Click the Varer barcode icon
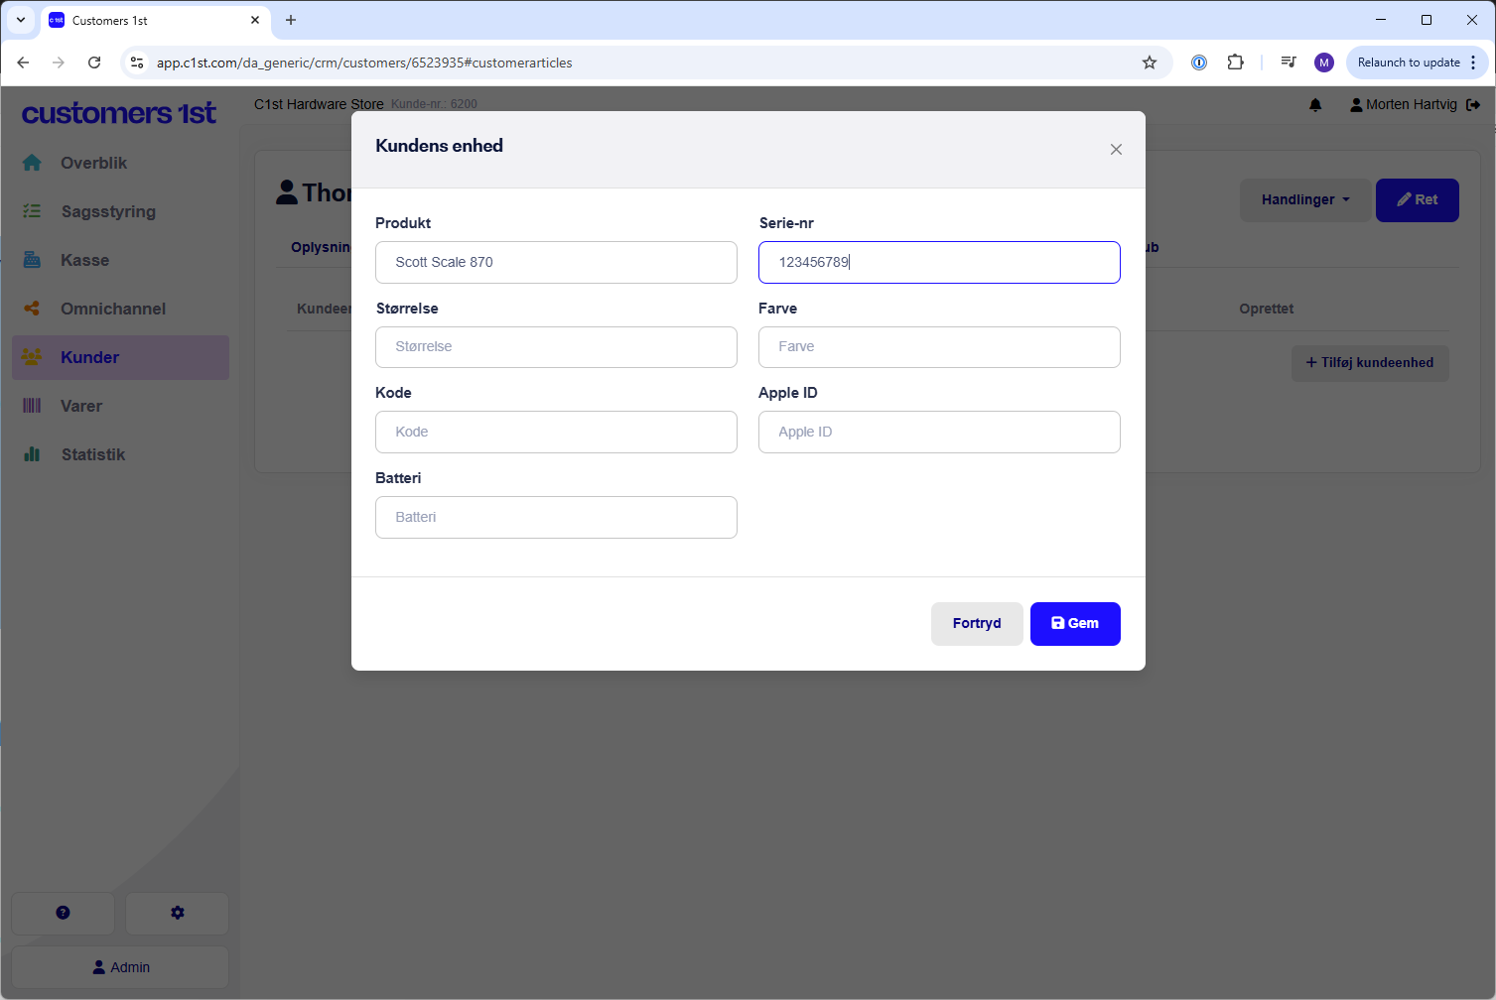The image size is (1496, 1000). pos(32,406)
